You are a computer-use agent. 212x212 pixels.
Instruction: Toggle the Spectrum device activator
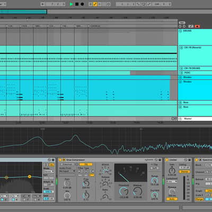point(197,160)
